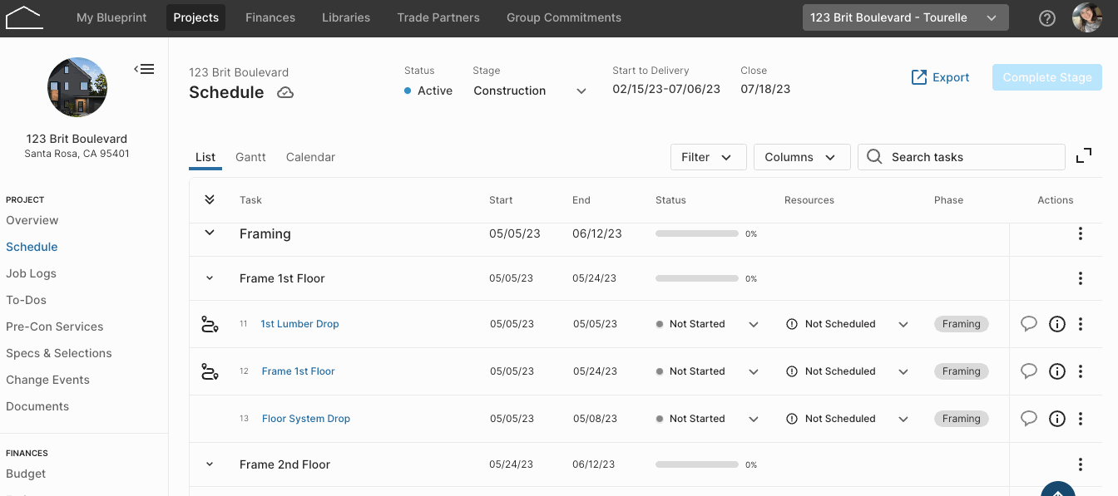Switch to the Gantt tab
The width and height of the screenshot is (1118, 496).
[x=250, y=157]
